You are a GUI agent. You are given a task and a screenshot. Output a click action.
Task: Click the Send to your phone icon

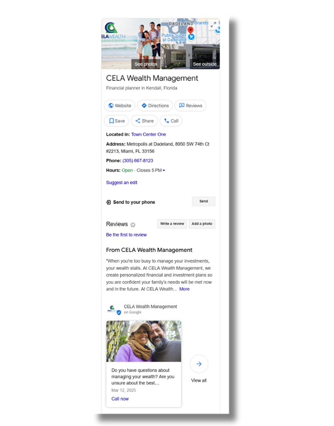[x=108, y=202]
